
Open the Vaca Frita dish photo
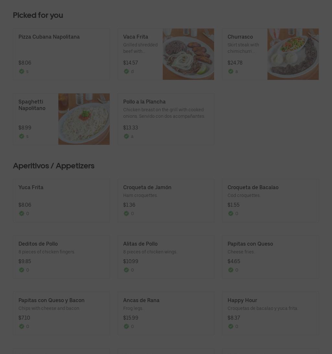[188, 54]
